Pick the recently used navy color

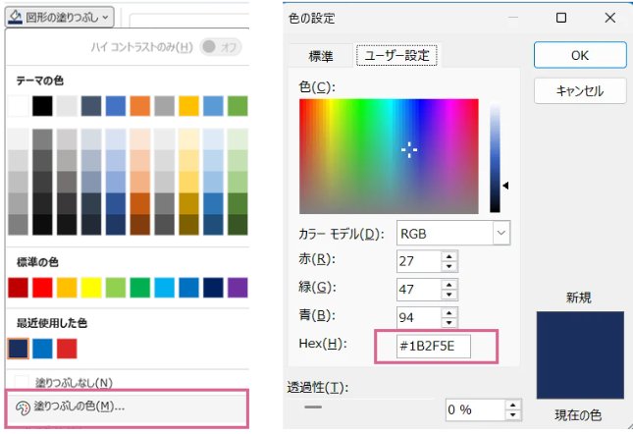(19, 349)
